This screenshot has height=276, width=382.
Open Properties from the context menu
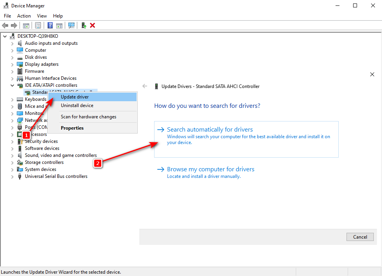(x=92, y=128)
